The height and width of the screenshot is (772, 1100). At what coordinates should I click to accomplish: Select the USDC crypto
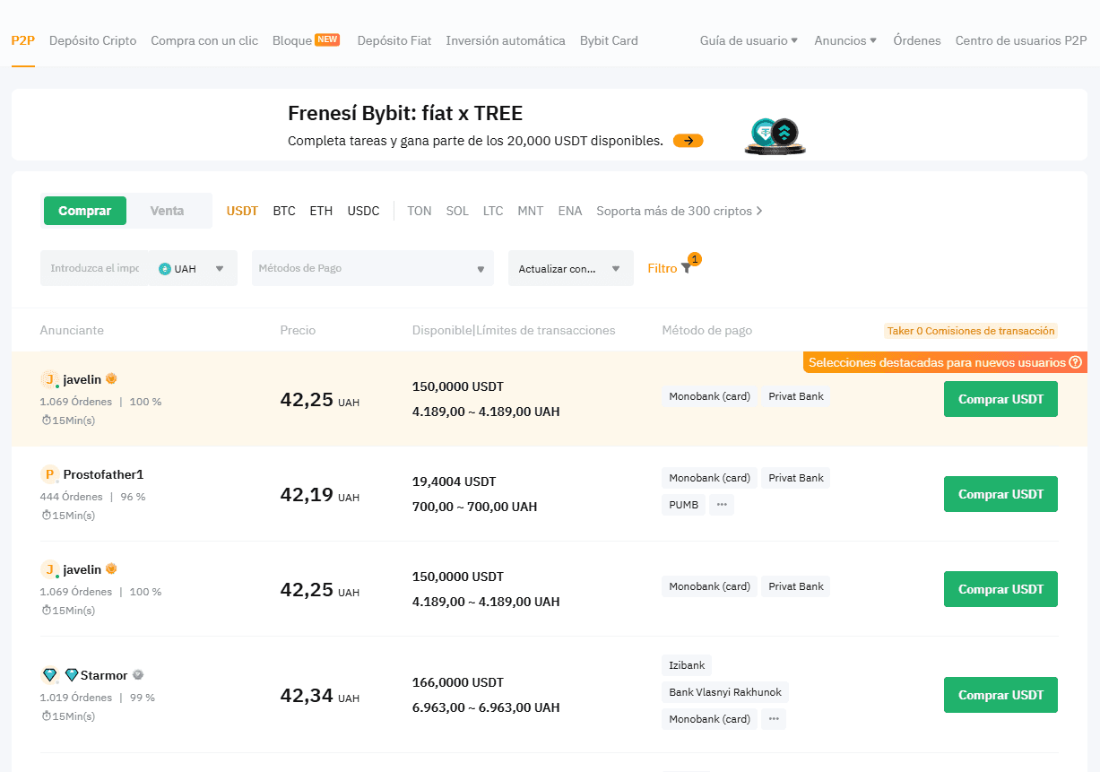click(364, 211)
